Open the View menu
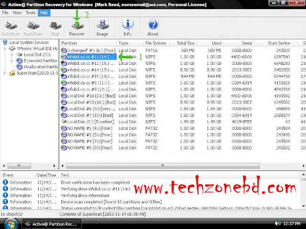The height and width of the screenshot is (229, 306). click(17, 13)
